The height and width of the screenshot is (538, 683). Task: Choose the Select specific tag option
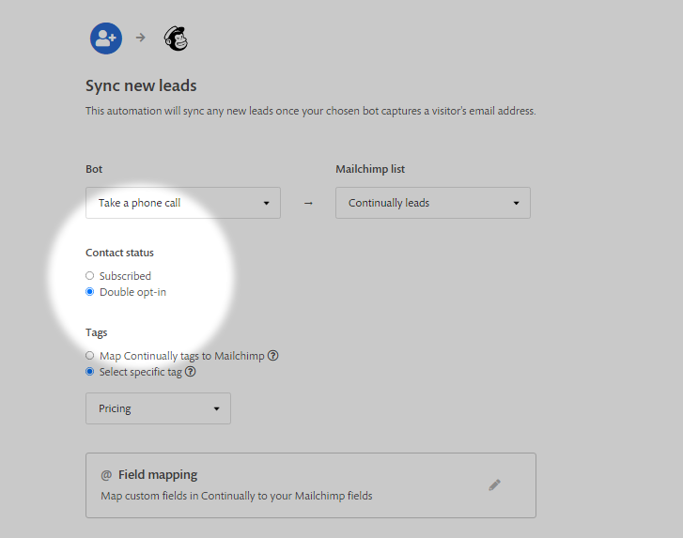[90, 372]
